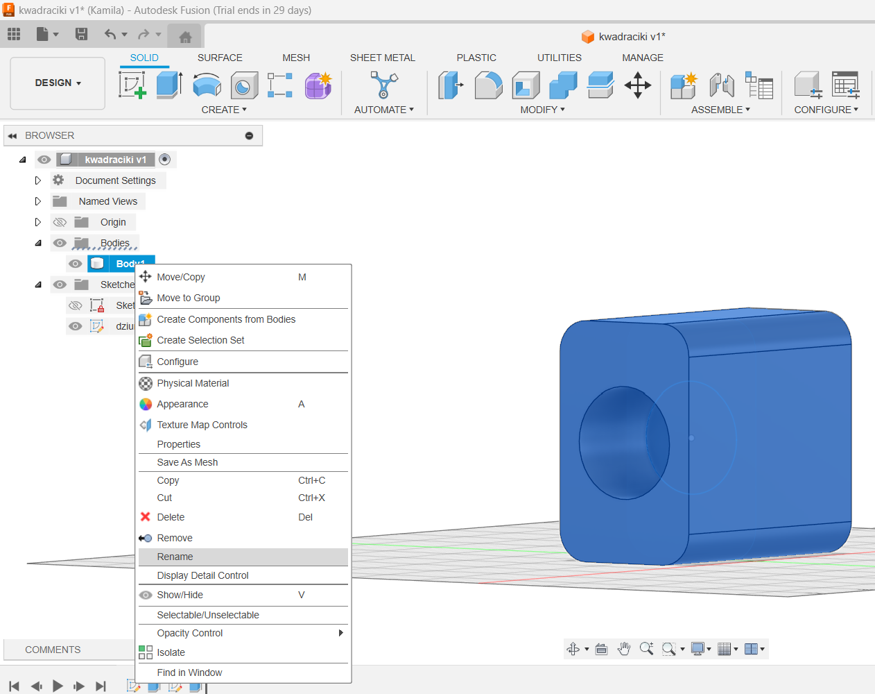Activate the Fillet tool
Screen dimensions: 875x694
[489, 85]
